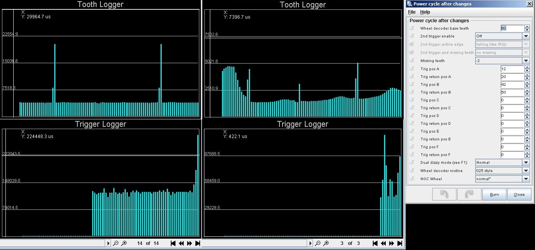The height and width of the screenshot is (250, 535).
Task: Click the pencil icon beside Trig pos A
Action: tap(412, 69)
